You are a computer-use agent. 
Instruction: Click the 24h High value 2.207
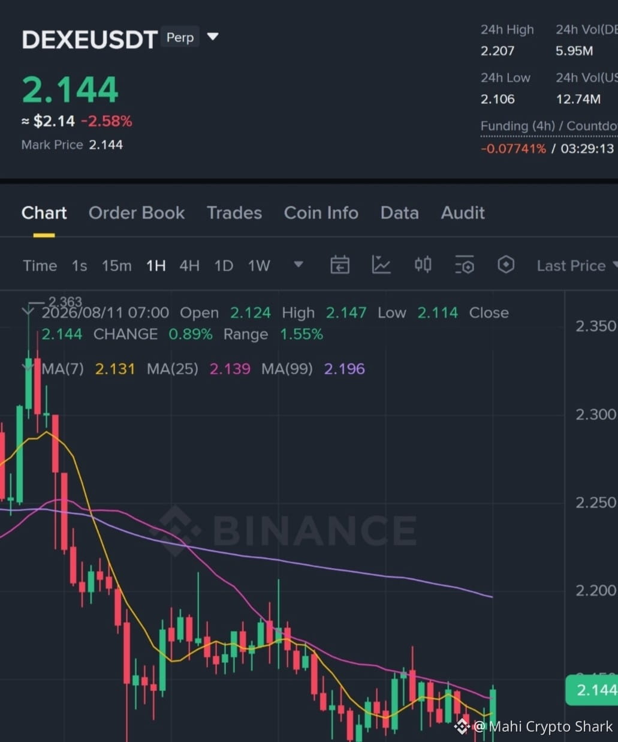(x=498, y=51)
